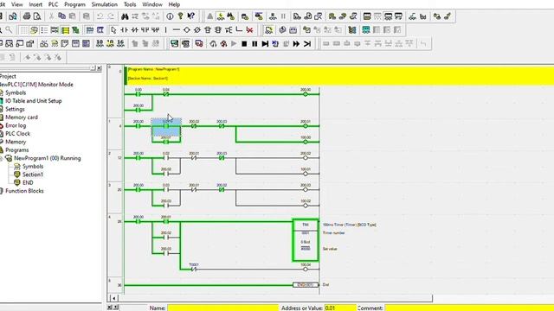Click the Stop simulation square button
Viewport: 554px width, 311px height.
[244, 44]
